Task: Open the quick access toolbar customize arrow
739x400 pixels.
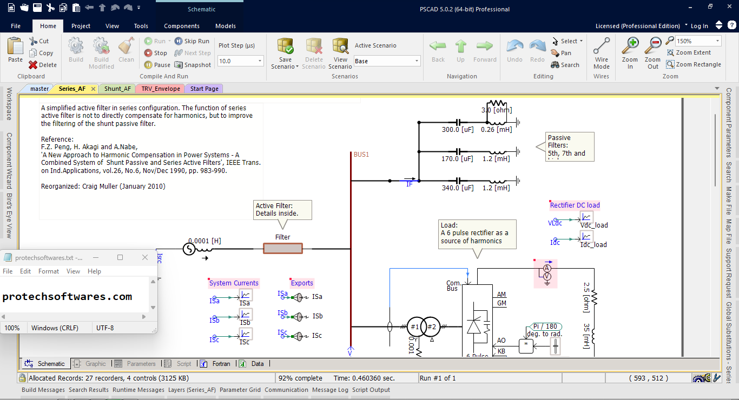Action: pyautogui.click(x=139, y=8)
